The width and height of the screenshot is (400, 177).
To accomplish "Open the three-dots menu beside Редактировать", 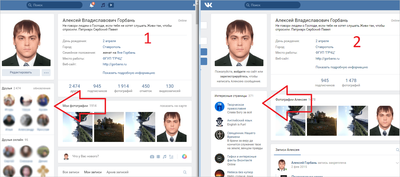I will coord(46,72).
